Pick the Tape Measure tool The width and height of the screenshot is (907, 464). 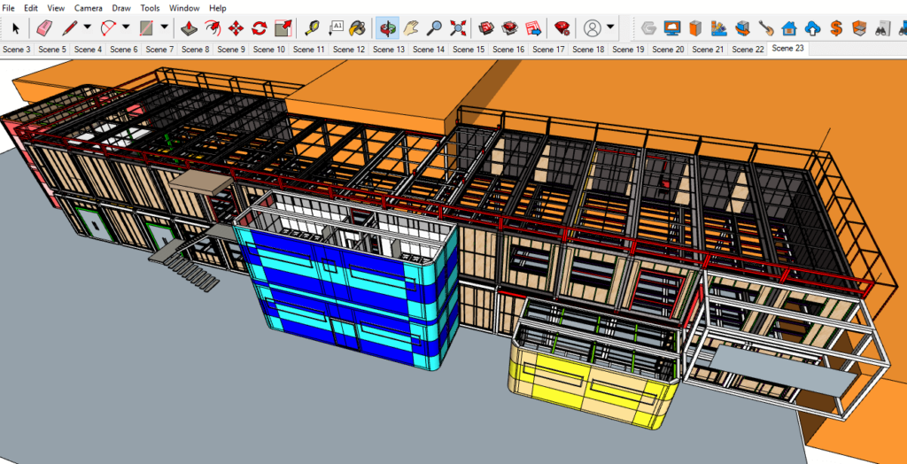313,27
